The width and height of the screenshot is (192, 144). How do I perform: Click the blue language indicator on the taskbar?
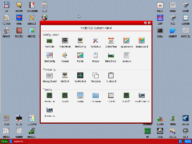[x=180, y=141]
